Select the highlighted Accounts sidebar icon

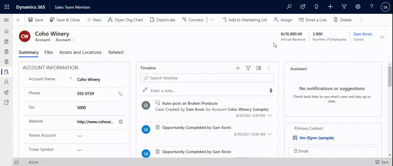(6, 72)
